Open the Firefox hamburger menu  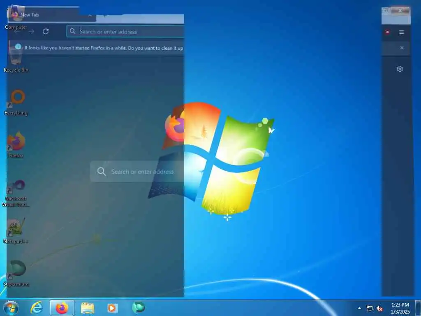[x=402, y=32]
